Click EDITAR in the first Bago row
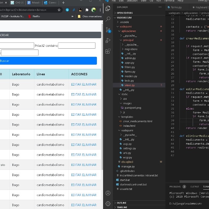Screen dimensions: 209x209 [x=76, y=84]
